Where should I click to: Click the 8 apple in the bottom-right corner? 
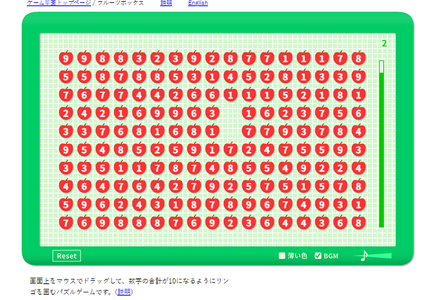359,223
